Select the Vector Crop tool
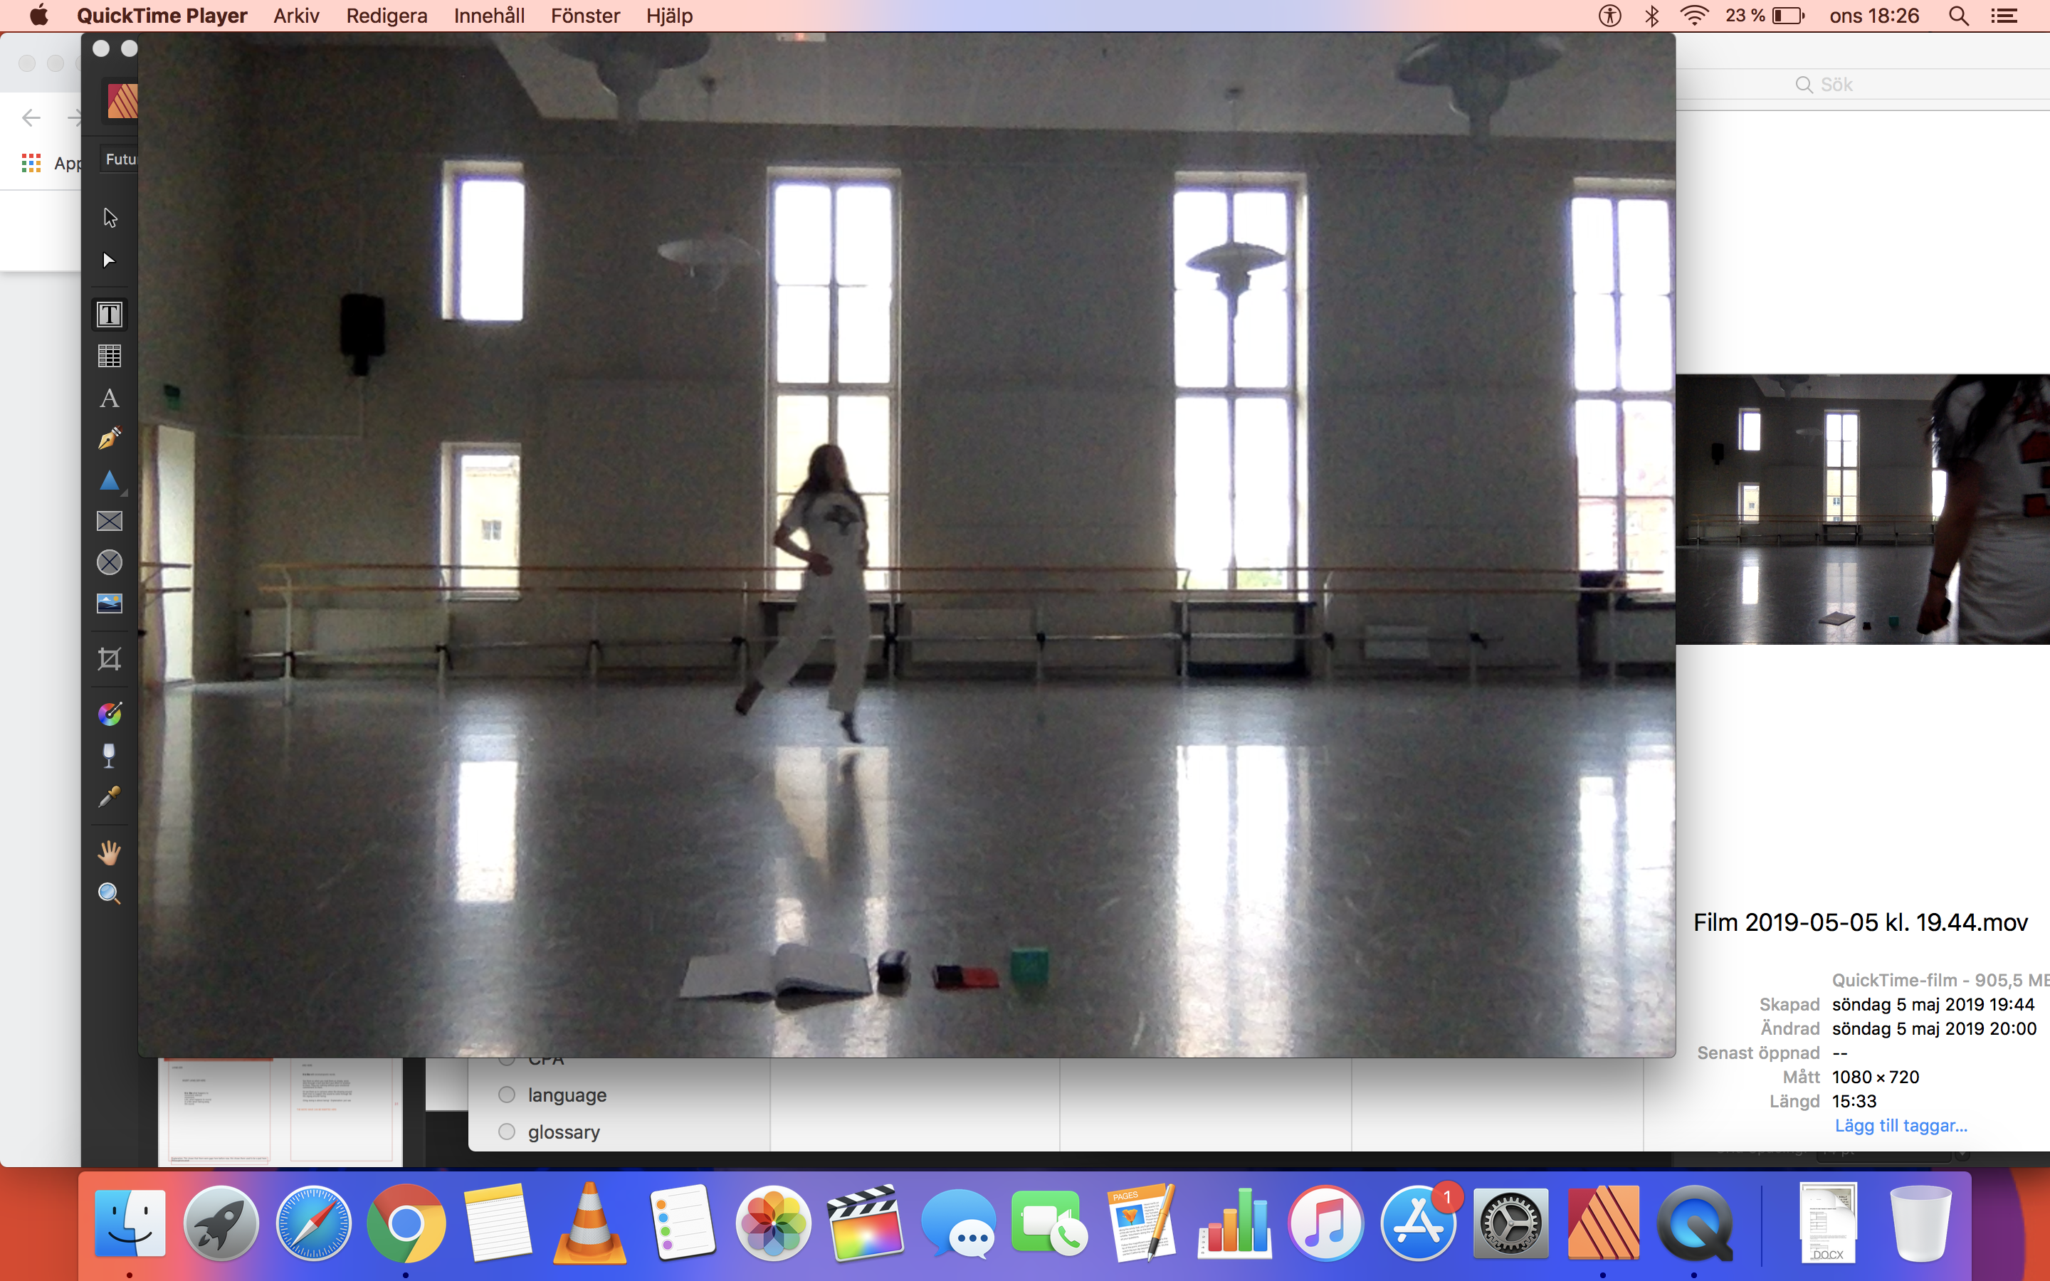 pos(110,659)
